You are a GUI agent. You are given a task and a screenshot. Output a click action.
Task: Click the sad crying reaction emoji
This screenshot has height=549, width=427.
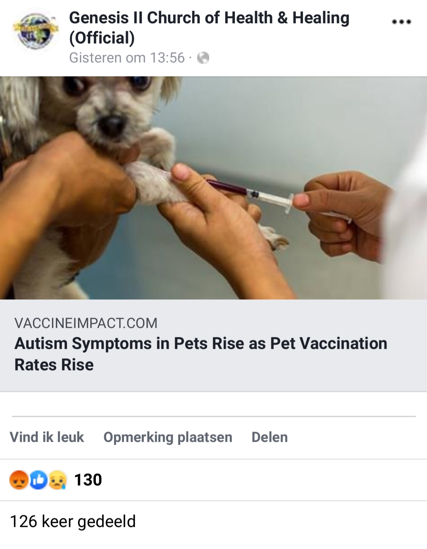click(x=57, y=480)
